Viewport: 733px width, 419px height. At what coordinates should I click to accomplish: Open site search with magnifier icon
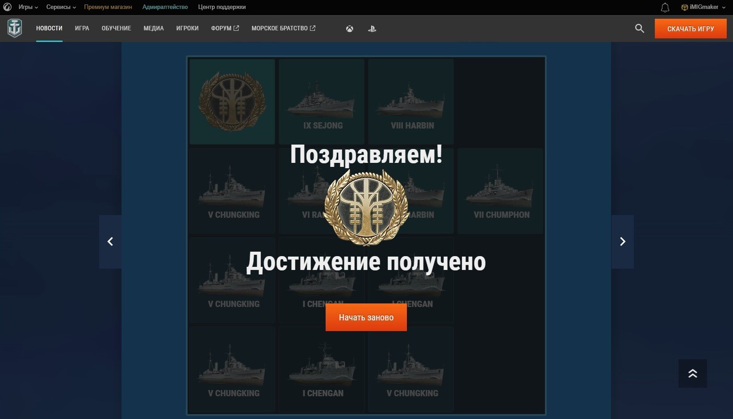tap(640, 29)
